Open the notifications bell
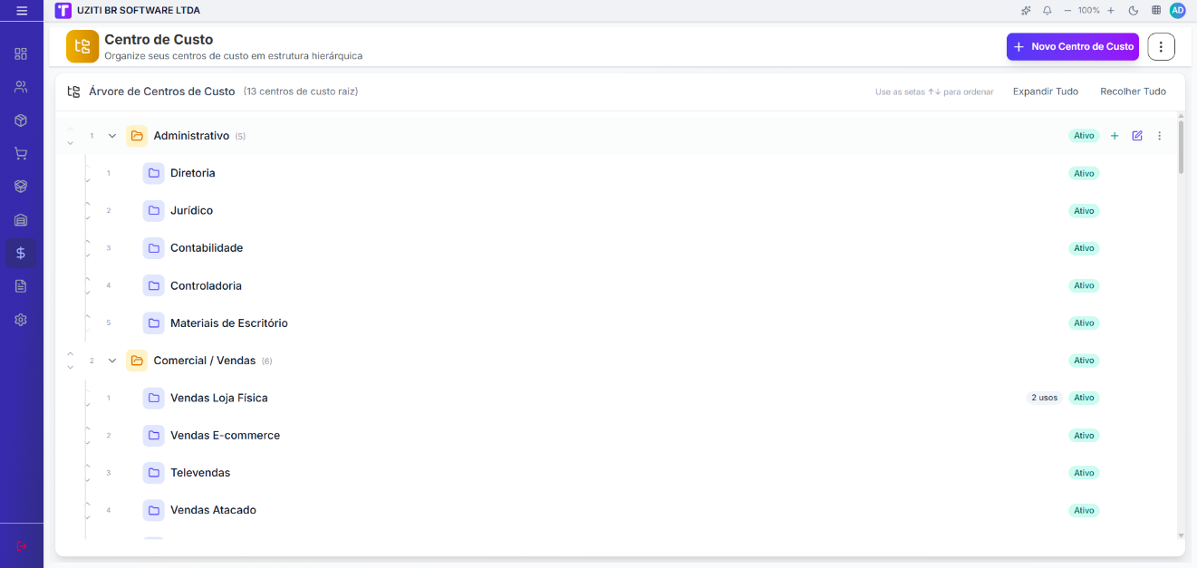 pyautogui.click(x=1047, y=11)
